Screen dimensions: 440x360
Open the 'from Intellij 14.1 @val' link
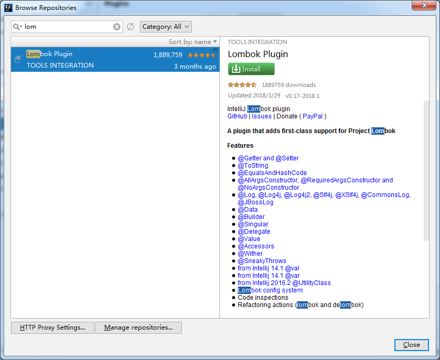coord(268,268)
